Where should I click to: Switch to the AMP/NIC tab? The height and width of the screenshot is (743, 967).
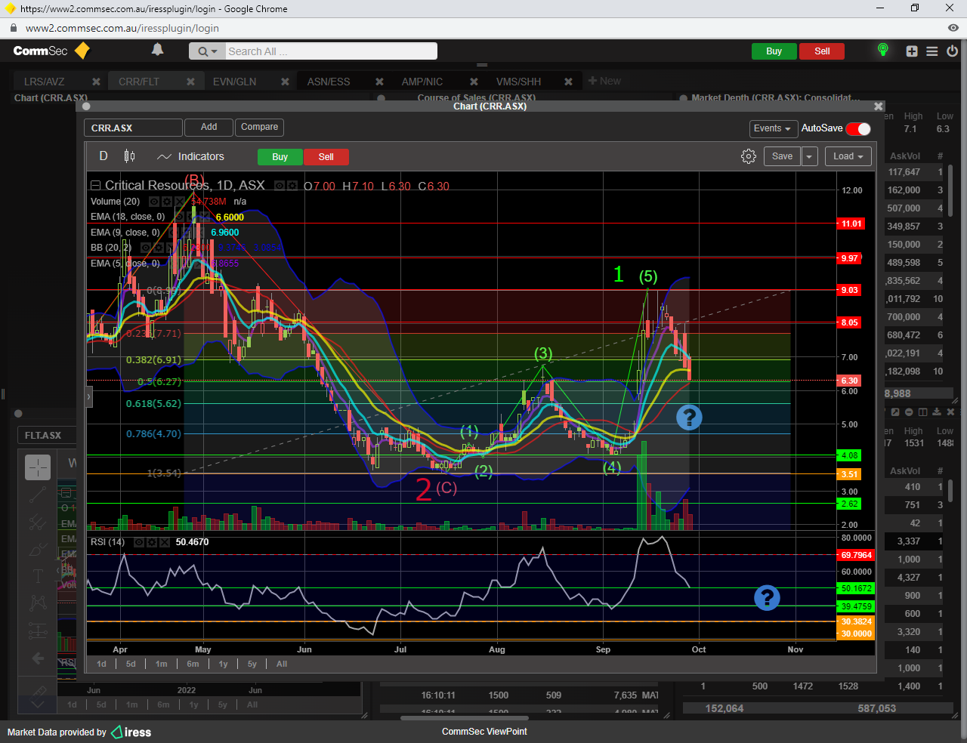(422, 82)
